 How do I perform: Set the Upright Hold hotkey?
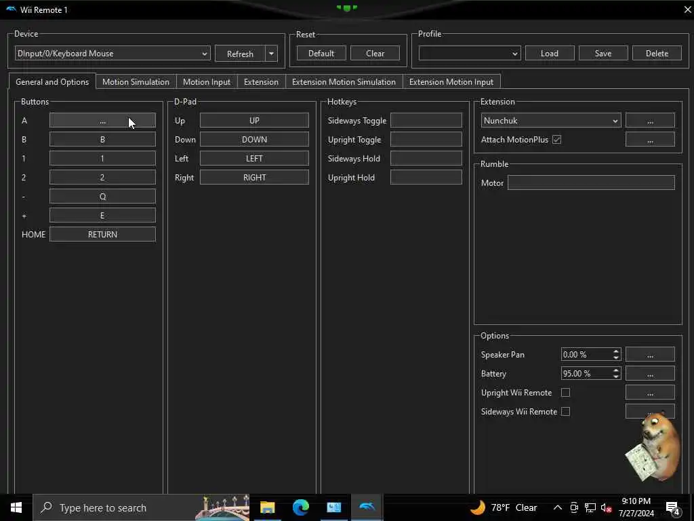[x=426, y=178]
